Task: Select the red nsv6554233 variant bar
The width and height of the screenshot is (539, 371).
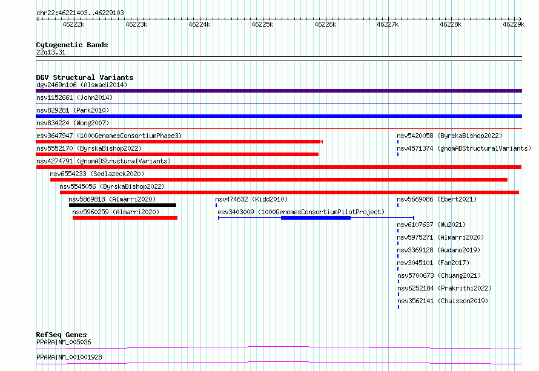Action: click(279, 180)
